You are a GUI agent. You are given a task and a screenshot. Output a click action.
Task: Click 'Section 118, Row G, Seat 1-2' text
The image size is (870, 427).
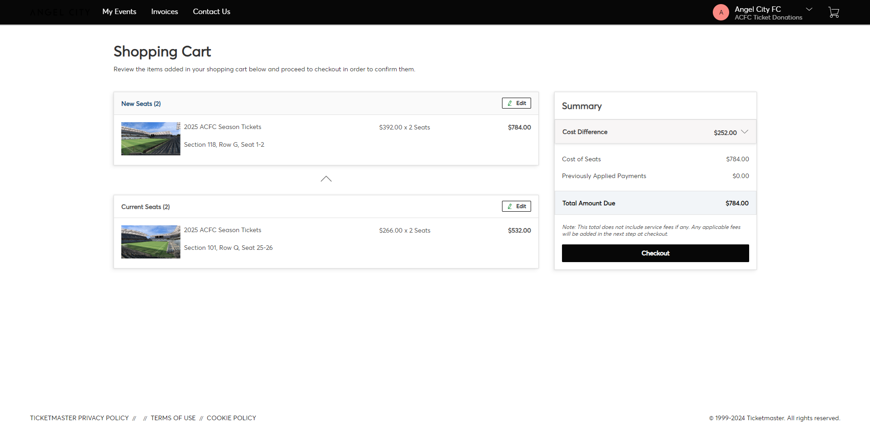tap(224, 144)
